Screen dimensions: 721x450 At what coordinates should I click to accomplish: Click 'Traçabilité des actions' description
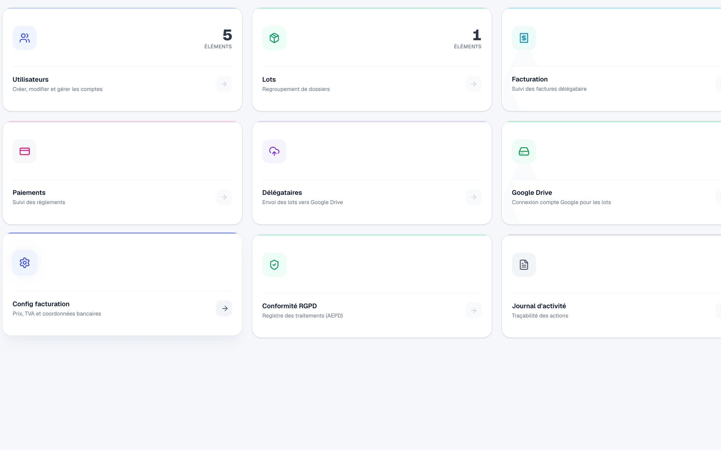(x=540, y=316)
